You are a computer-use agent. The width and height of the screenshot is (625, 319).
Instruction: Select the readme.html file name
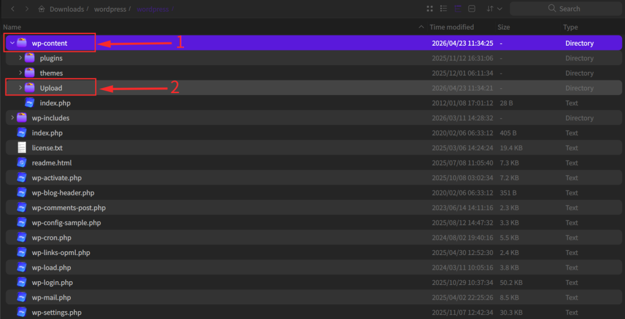coord(52,163)
